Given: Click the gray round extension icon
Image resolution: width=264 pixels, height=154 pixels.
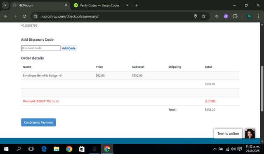Looking at the screenshot, I should 217,16.
